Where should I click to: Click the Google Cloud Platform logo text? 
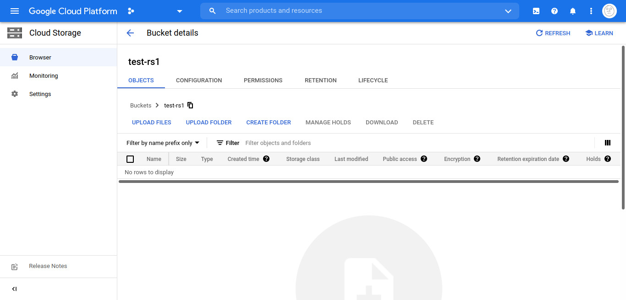73,11
